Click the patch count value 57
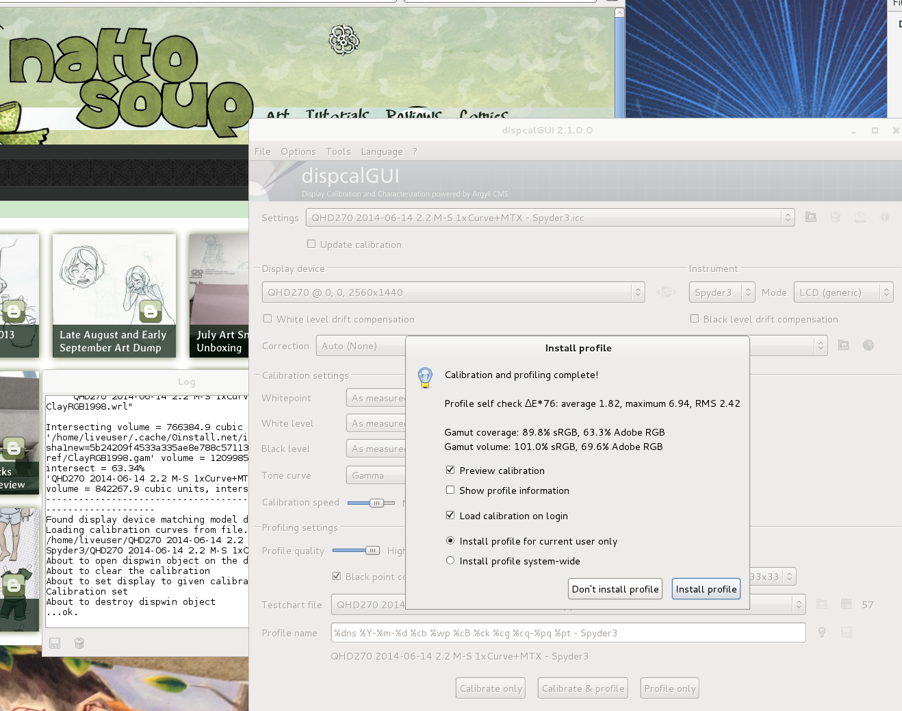Image resolution: width=902 pixels, height=711 pixels. 868,605
